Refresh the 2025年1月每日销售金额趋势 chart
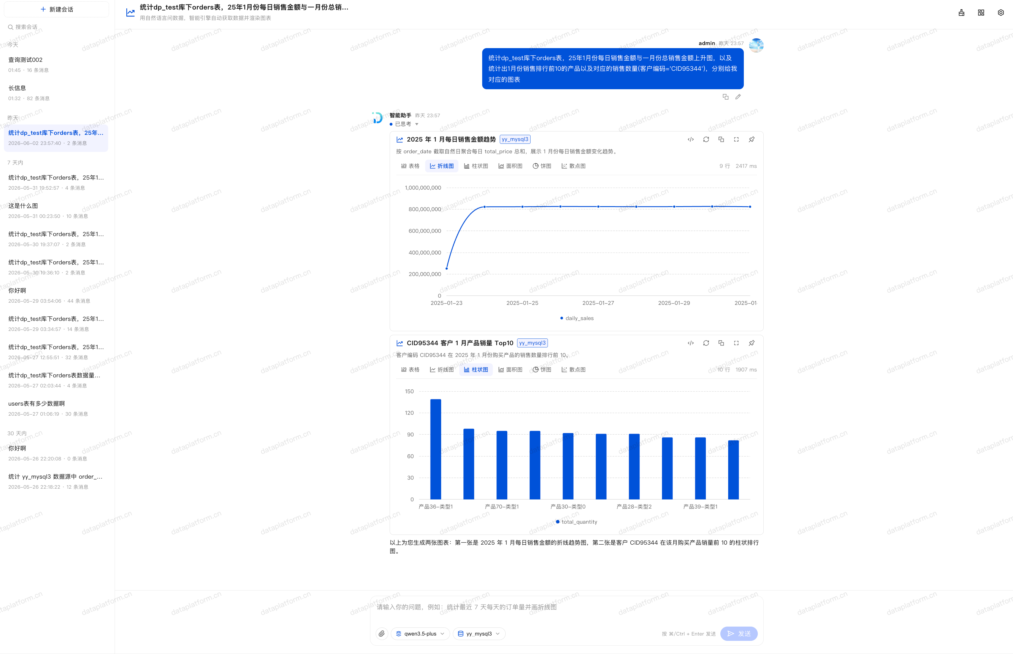 click(x=706, y=139)
